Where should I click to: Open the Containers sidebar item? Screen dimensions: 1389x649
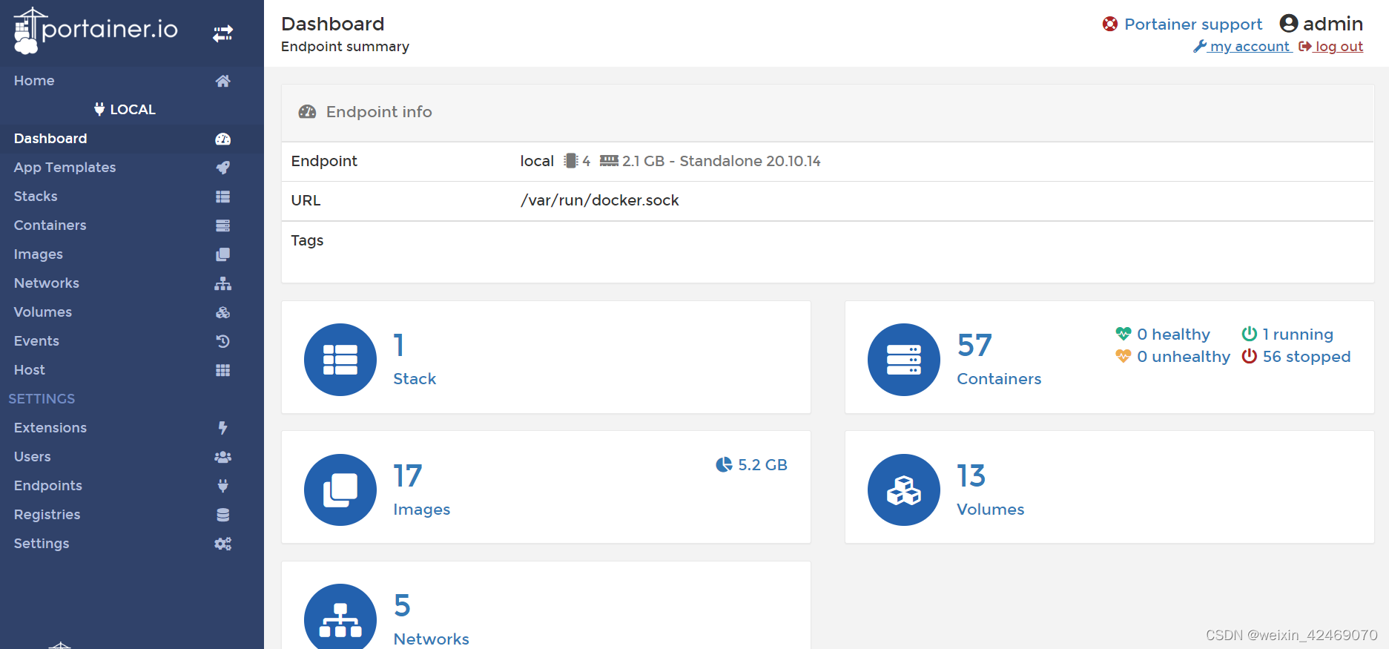(50, 225)
